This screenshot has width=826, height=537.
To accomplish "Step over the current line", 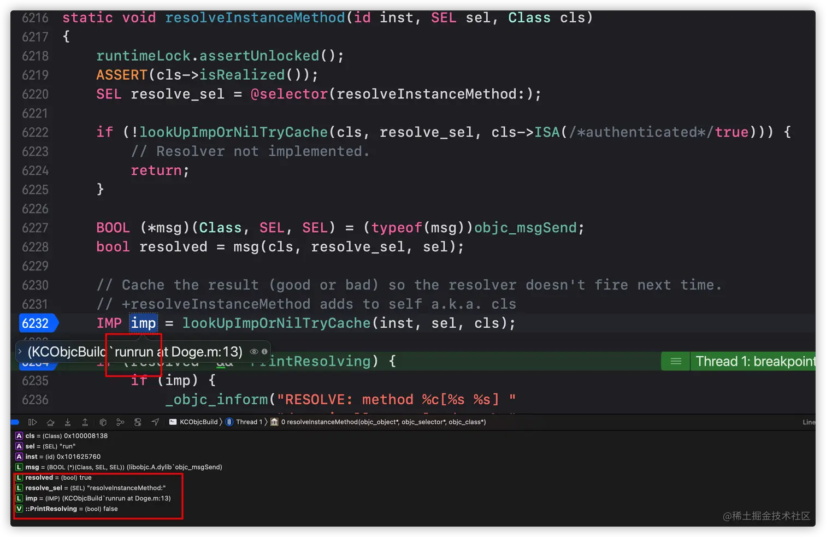I will 50,422.
